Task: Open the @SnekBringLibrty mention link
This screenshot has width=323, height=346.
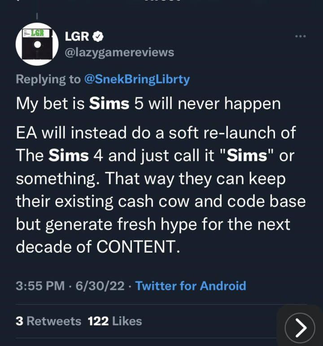Action: pos(137,79)
